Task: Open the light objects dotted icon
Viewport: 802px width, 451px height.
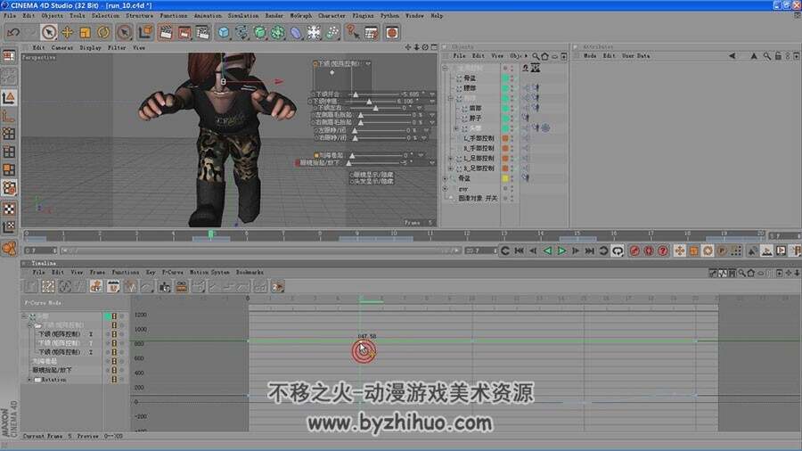Action: pos(332,33)
